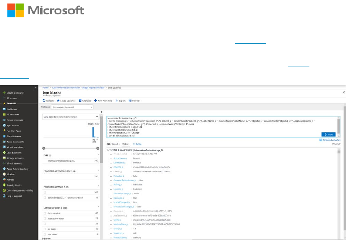The width and height of the screenshot is (346, 240).
Task: Open the Monitor icon in sidebar
Action: coord(4,174)
